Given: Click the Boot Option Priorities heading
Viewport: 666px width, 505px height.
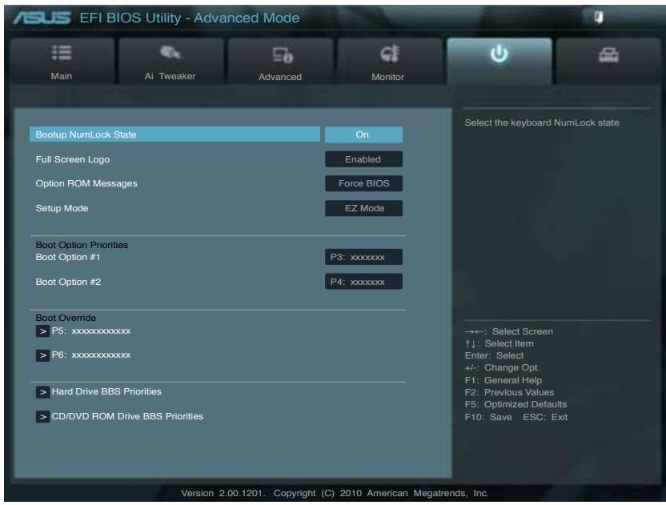Looking at the screenshot, I should point(82,245).
